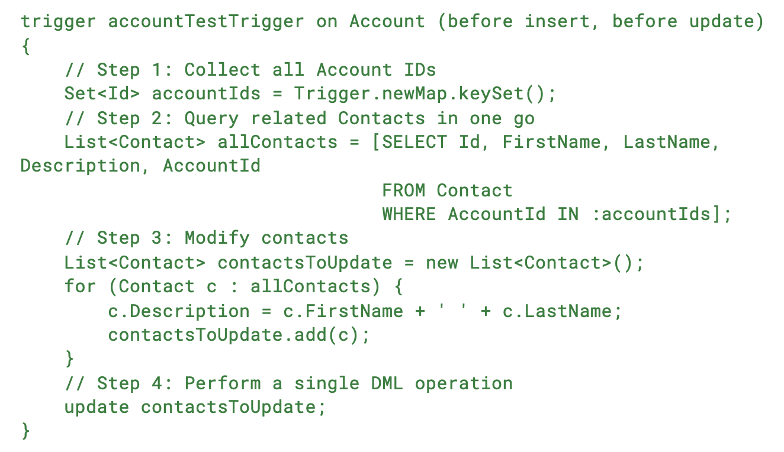Click the contactsToUpdate.add(c) statement

pyautogui.click(x=239, y=335)
